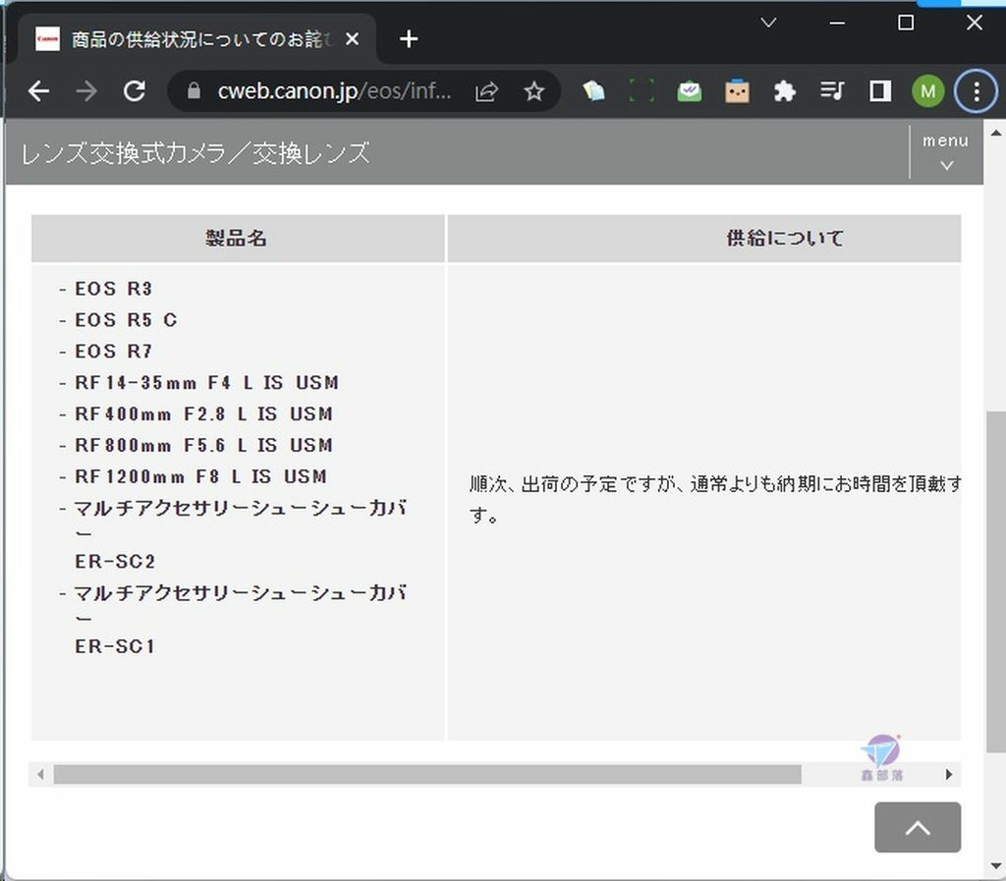This screenshot has height=881, width=1006.
Task: Close the Canon supply status tab
Action: [352, 39]
